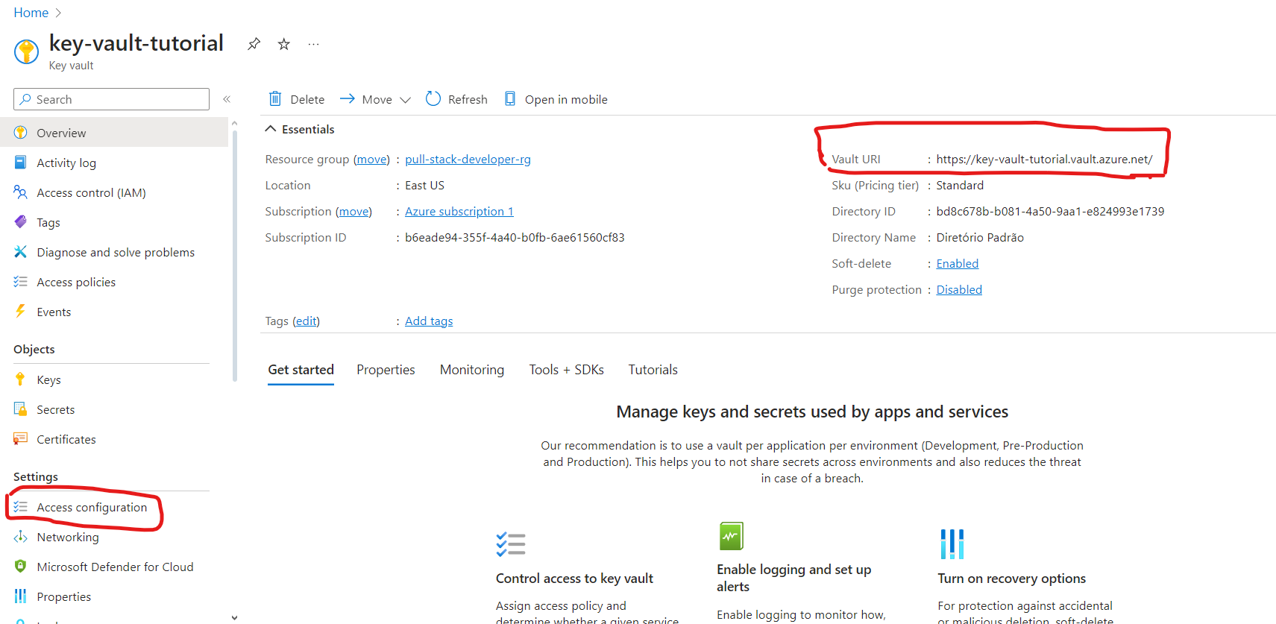Click the Networking arrows icon
Screen dimensions: 1276x624
tap(21, 537)
